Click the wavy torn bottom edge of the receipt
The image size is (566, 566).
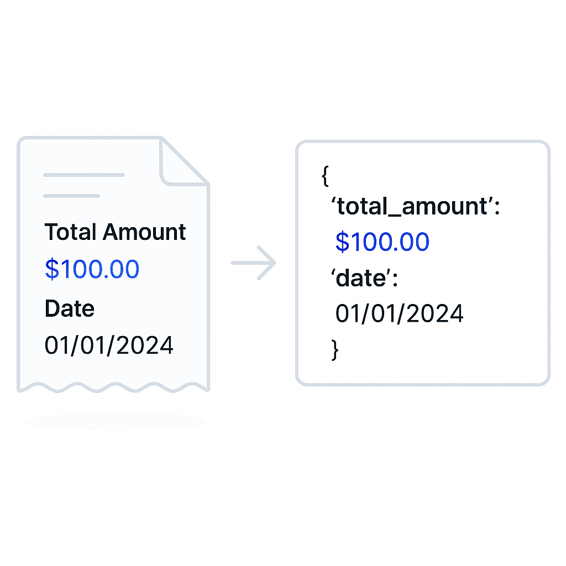click(113, 387)
